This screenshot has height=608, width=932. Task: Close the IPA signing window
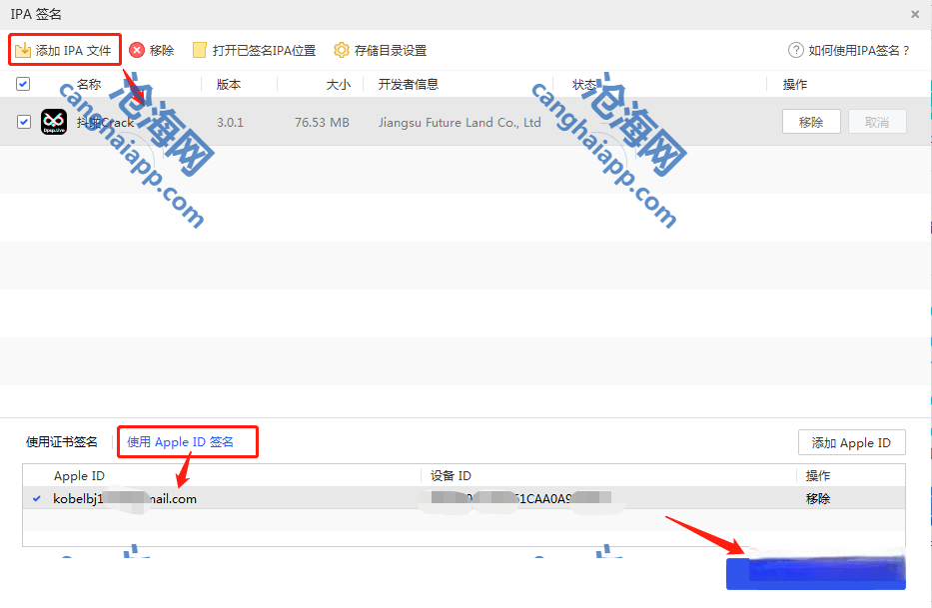click(x=915, y=14)
